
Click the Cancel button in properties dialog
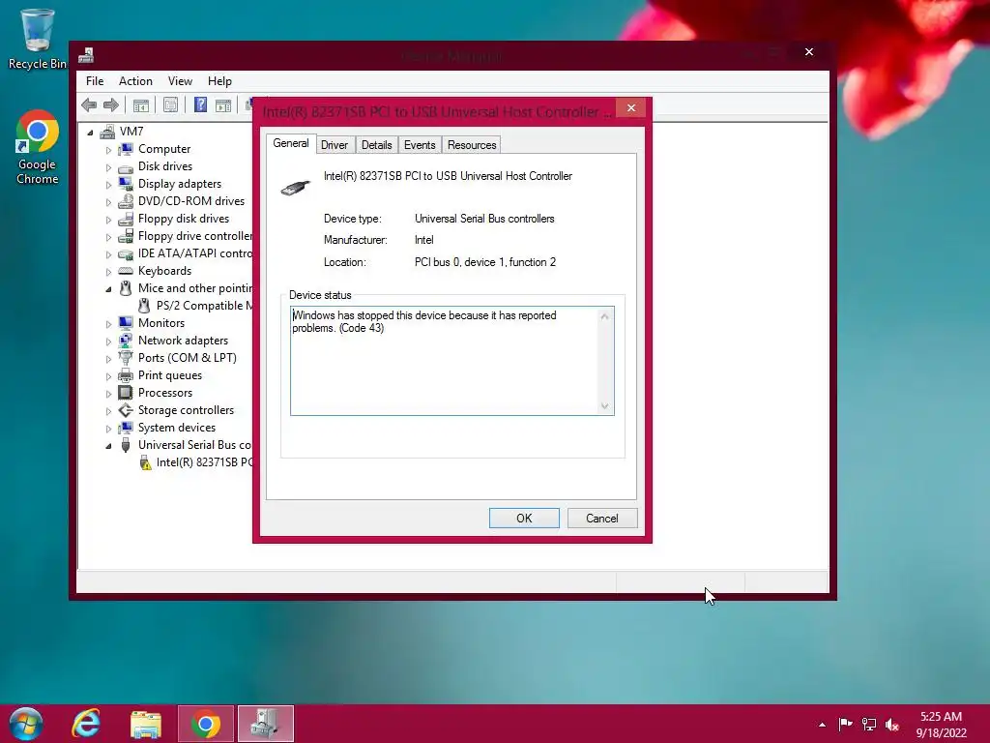[601, 519]
